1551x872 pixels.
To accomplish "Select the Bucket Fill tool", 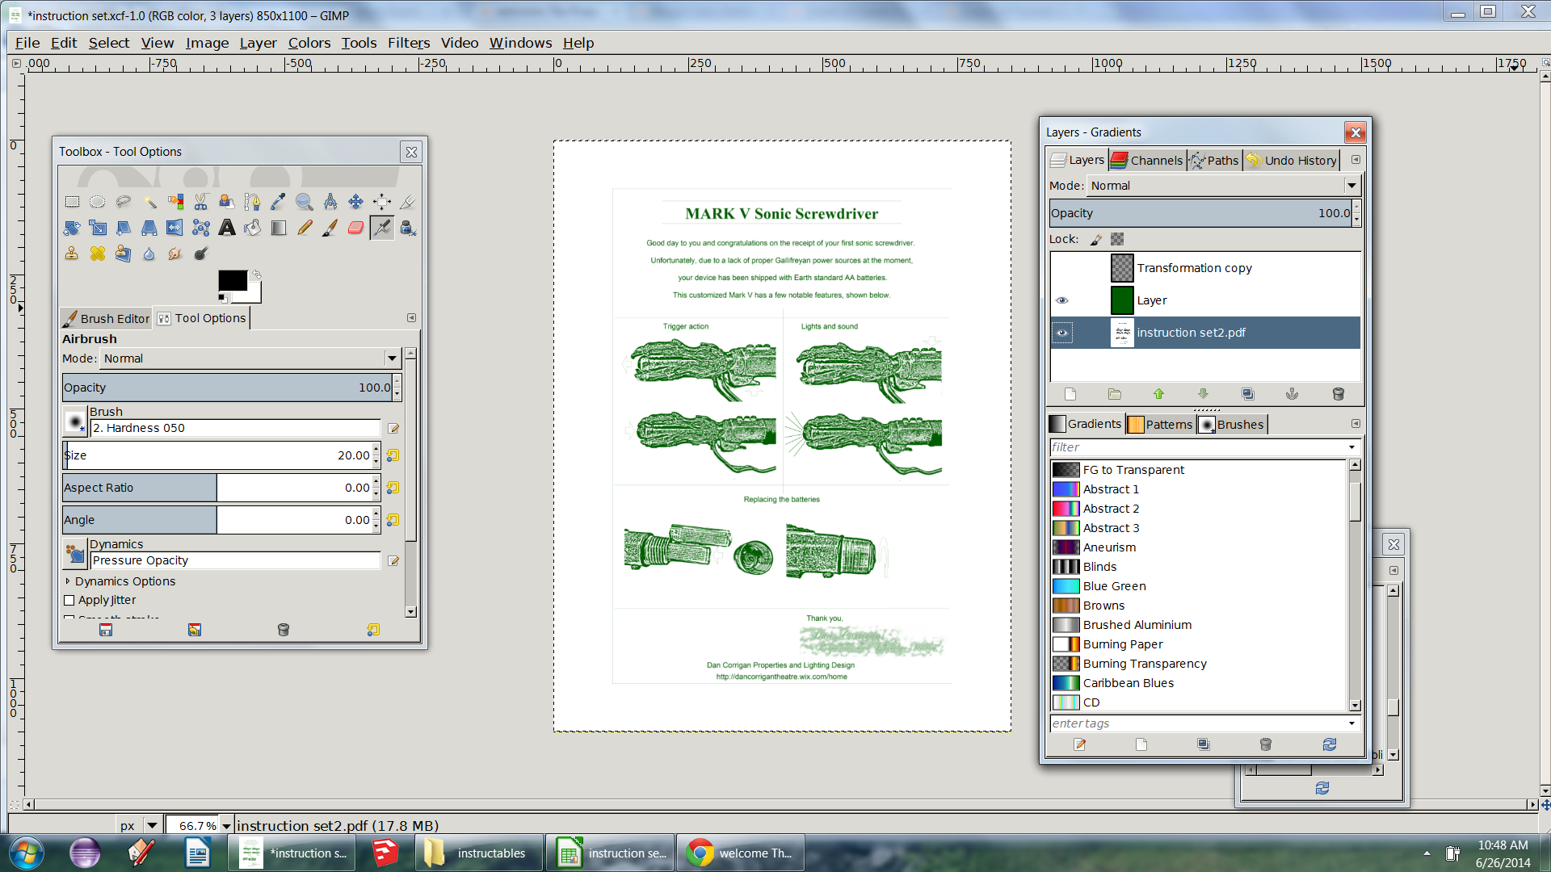I will (253, 228).
